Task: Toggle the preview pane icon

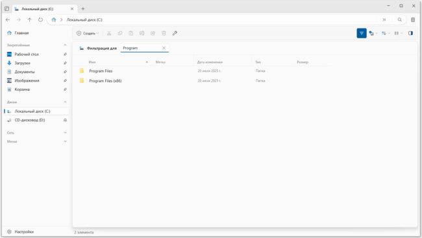Action: [x=410, y=33]
